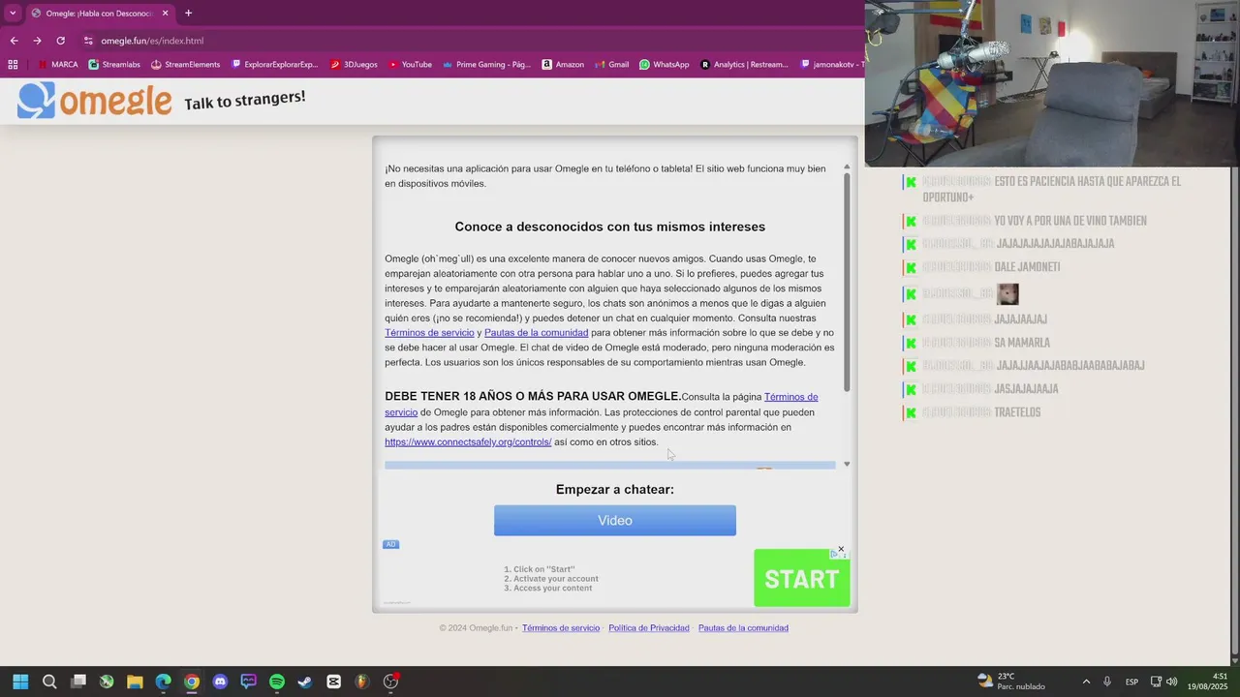Show hidden system tray icons
This screenshot has width=1240, height=697.
pos(1086,682)
